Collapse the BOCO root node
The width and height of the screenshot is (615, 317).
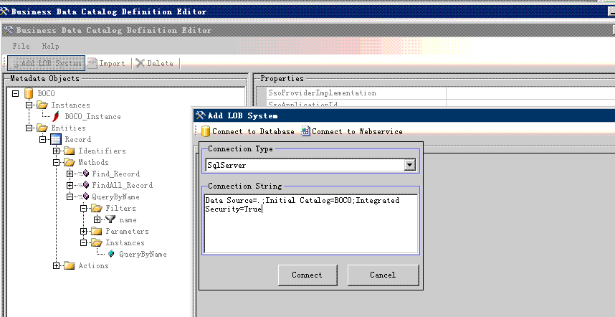click(x=15, y=93)
